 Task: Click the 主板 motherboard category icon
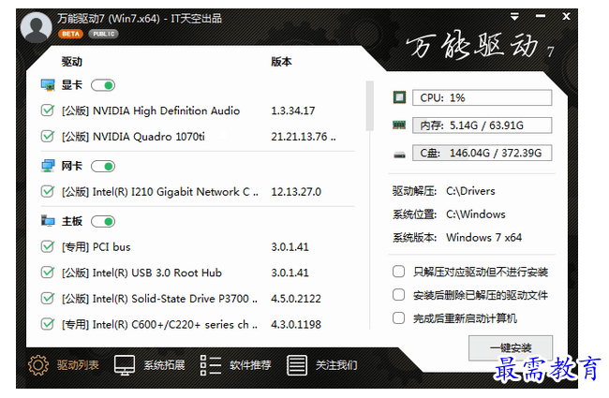(48, 221)
